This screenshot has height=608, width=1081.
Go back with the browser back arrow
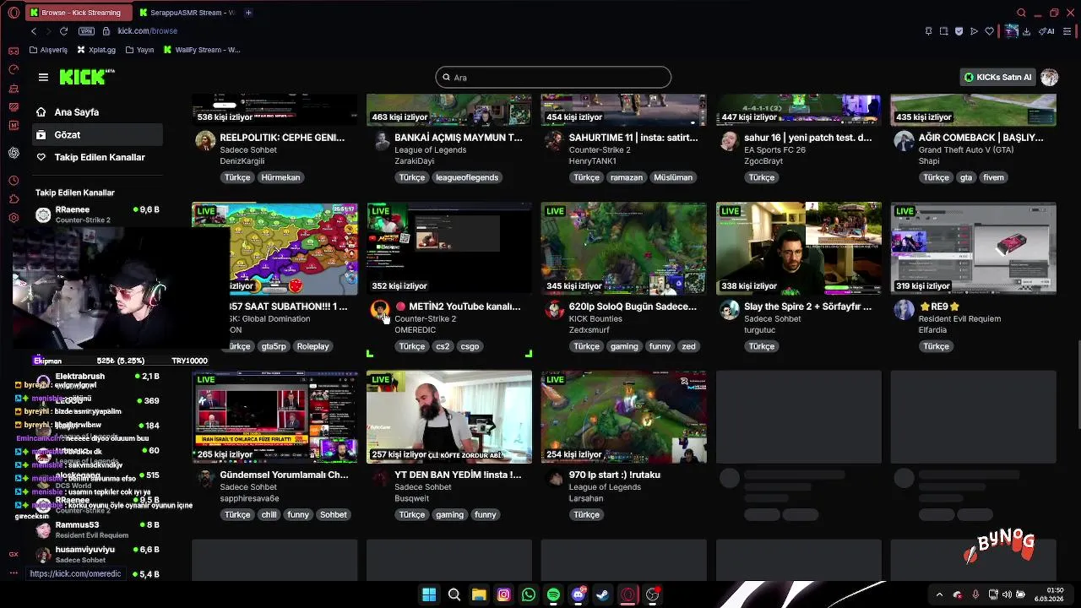[x=34, y=31]
